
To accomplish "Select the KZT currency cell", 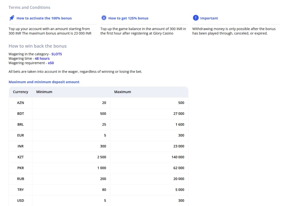I will pos(20,157).
